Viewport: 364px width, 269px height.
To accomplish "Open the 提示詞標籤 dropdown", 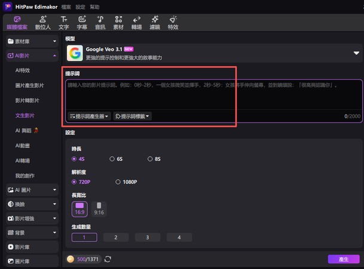I will point(132,116).
